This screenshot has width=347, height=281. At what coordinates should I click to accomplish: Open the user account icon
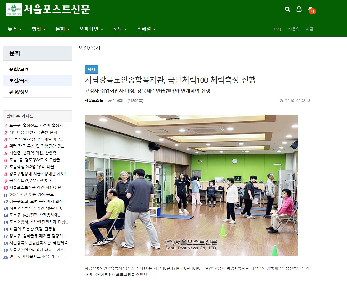pos(299,9)
